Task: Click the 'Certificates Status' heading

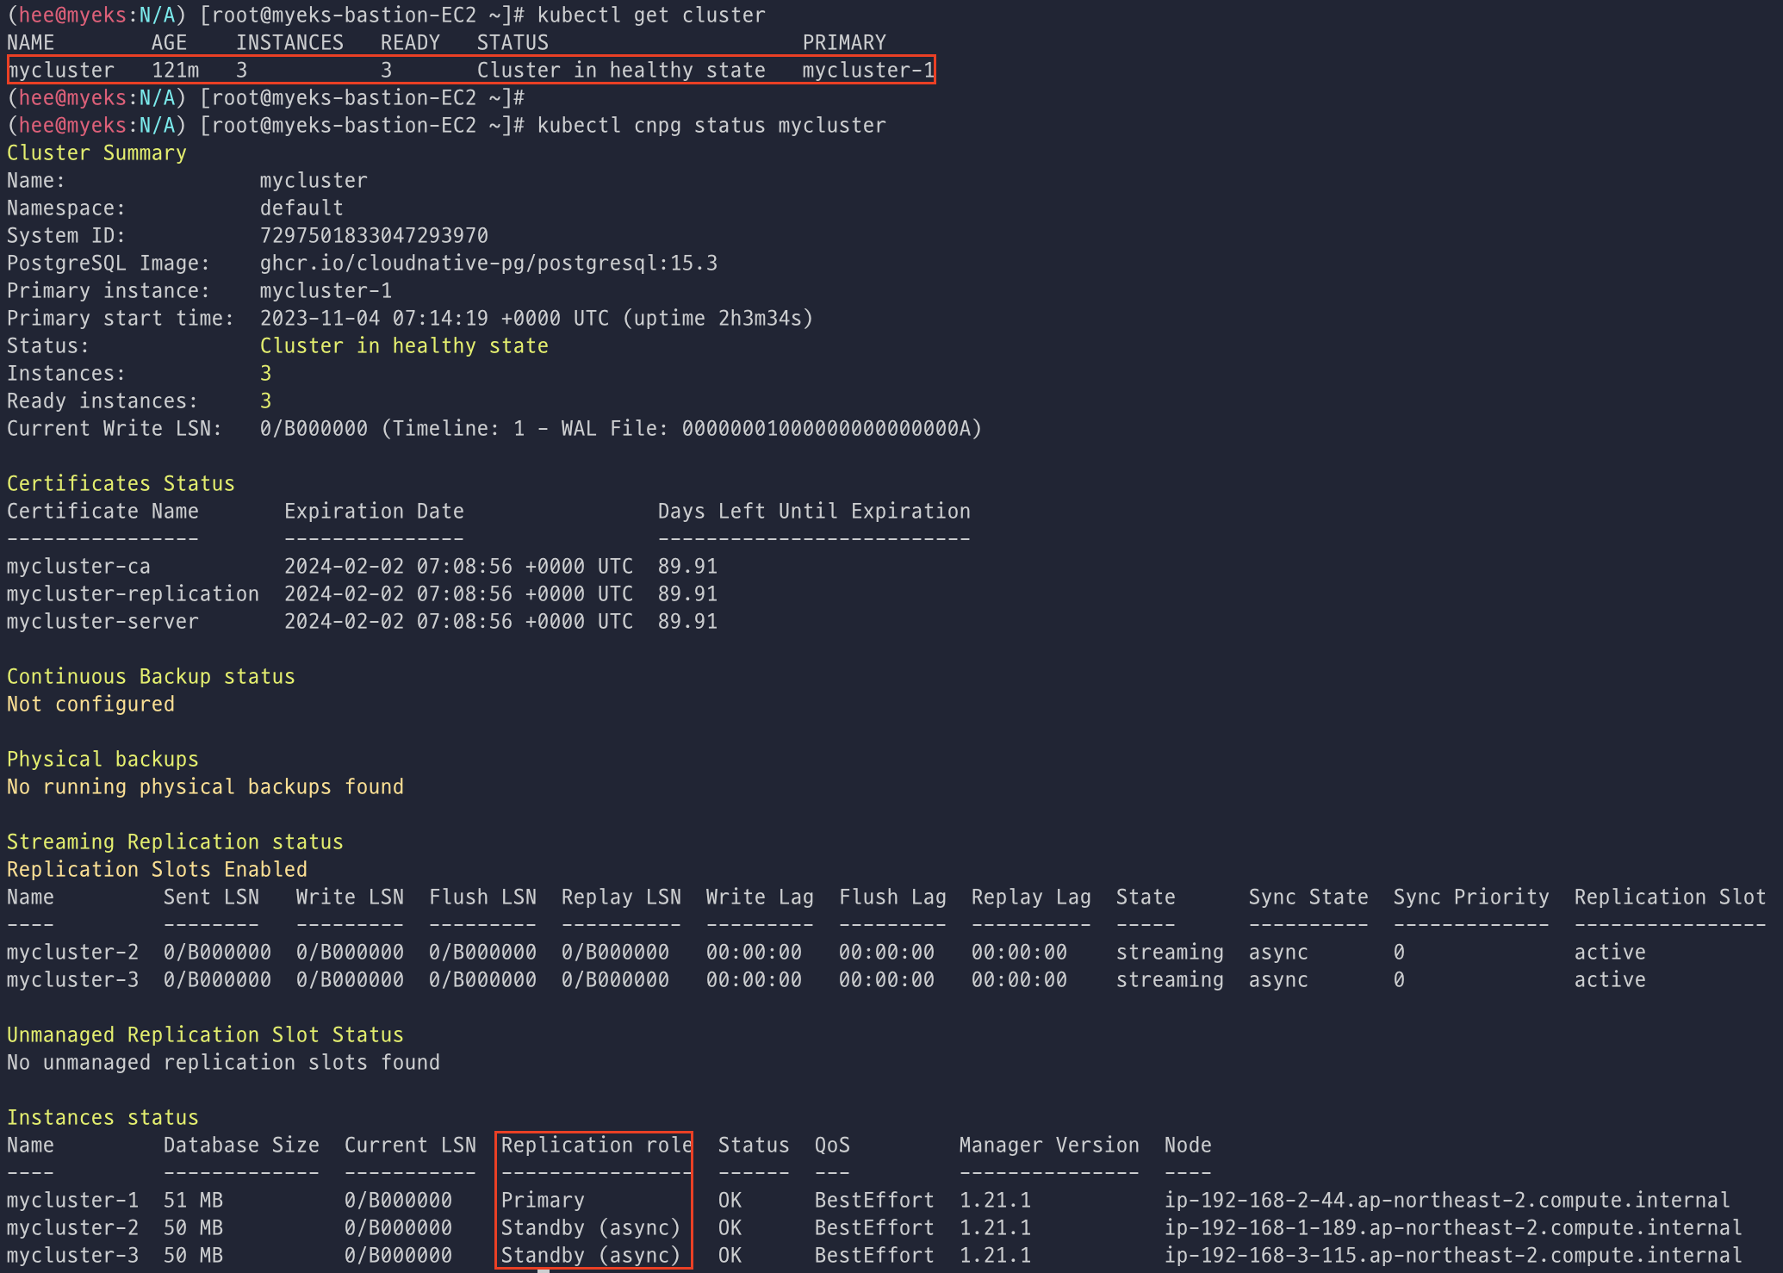Action: 121,484
